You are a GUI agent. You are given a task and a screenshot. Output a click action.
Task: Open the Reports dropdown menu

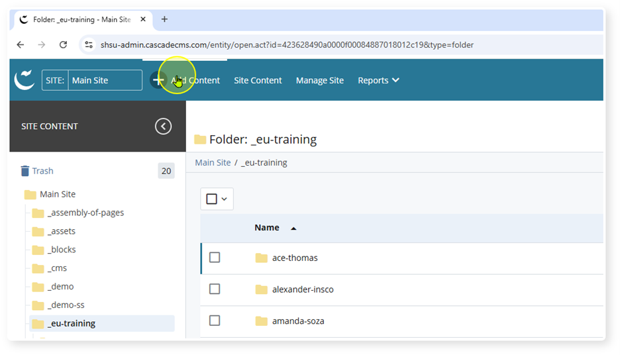point(378,80)
